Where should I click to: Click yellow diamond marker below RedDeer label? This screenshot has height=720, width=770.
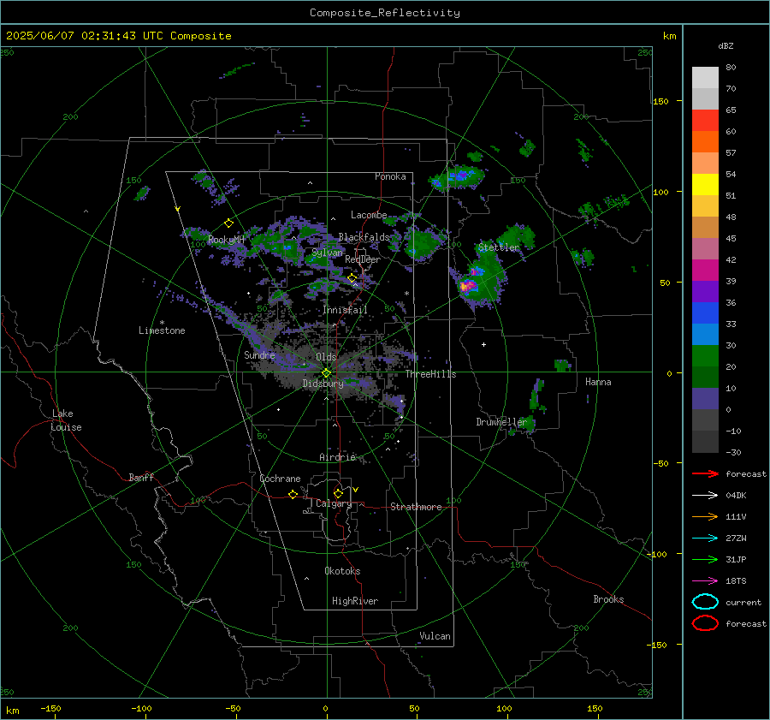(352, 278)
